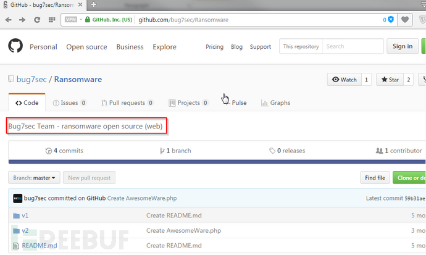Image resolution: width=426 pixels, height=255 pixels.
Task: Open the Personal navigation link
Action: point(43,47)
